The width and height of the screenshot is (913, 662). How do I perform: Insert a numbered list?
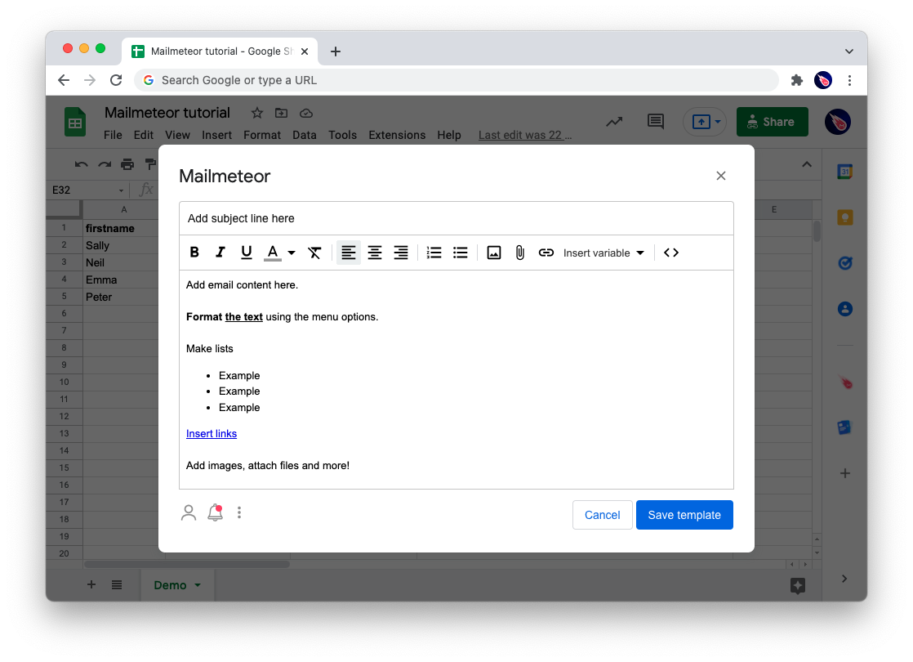(434, 253)
